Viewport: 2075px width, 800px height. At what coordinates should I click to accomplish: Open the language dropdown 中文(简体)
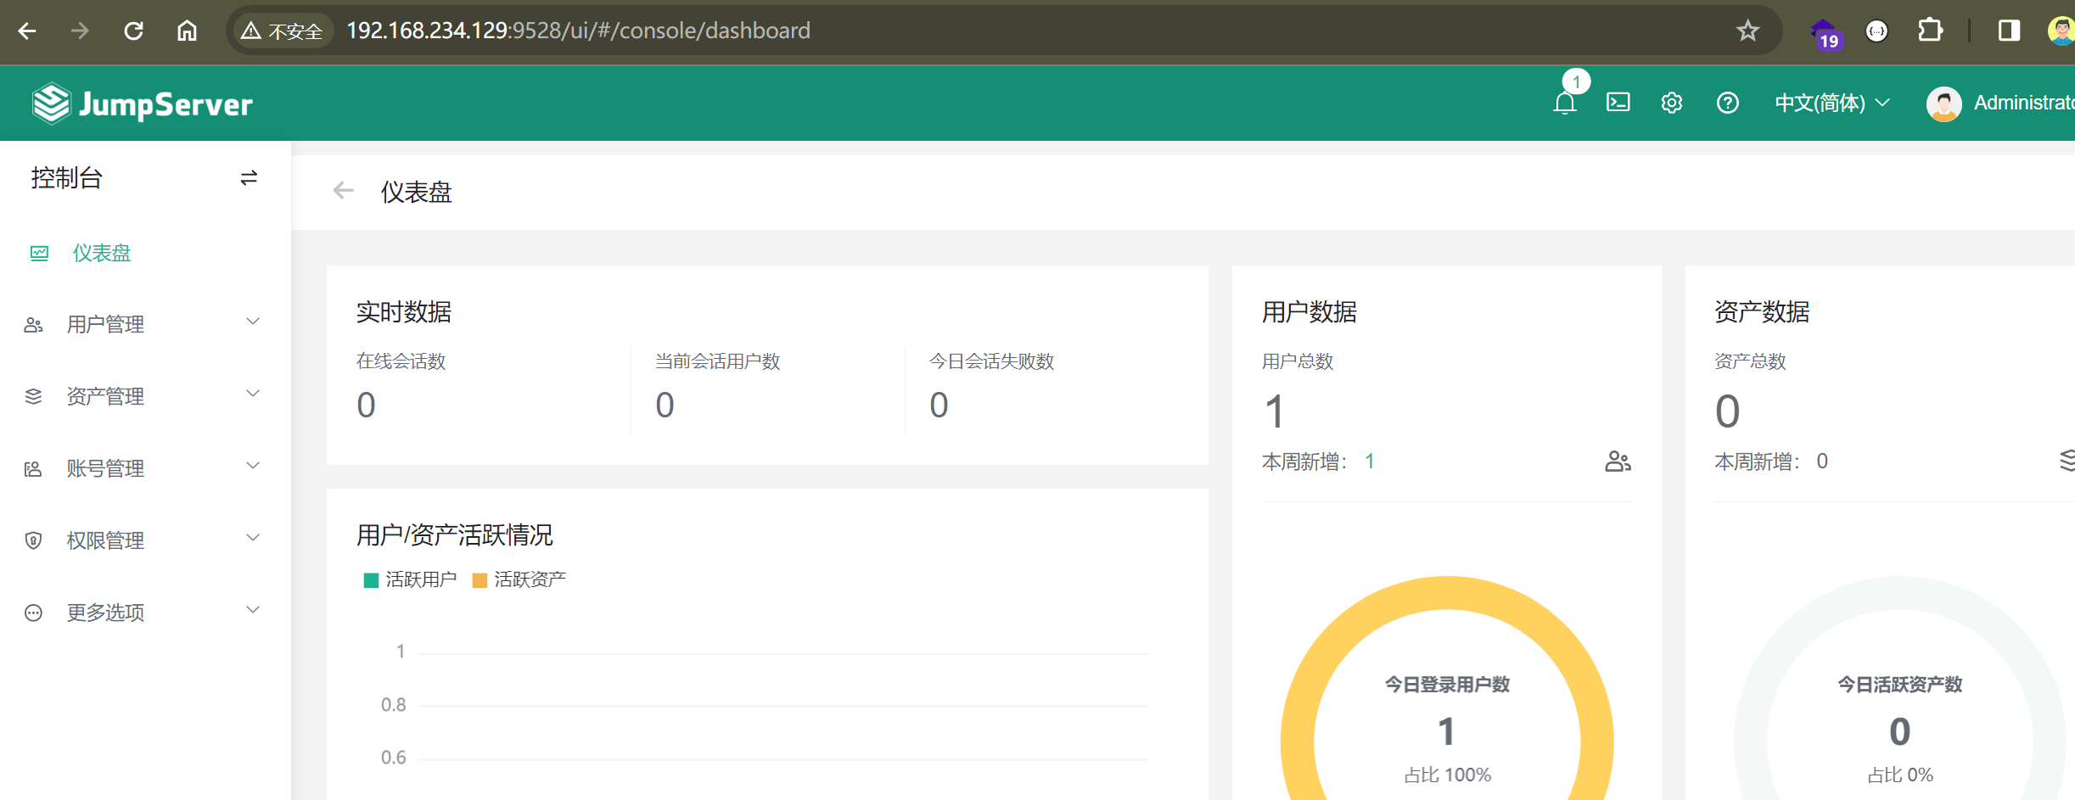(x=1832, y=103)
